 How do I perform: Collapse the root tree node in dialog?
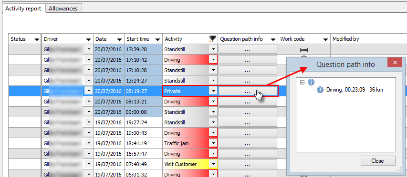pyautogui.click(x=302, y=82)
